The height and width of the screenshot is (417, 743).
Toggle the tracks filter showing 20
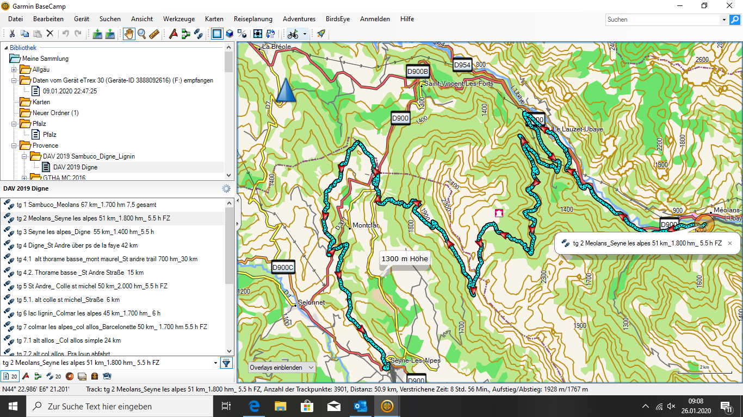point(54,376)
